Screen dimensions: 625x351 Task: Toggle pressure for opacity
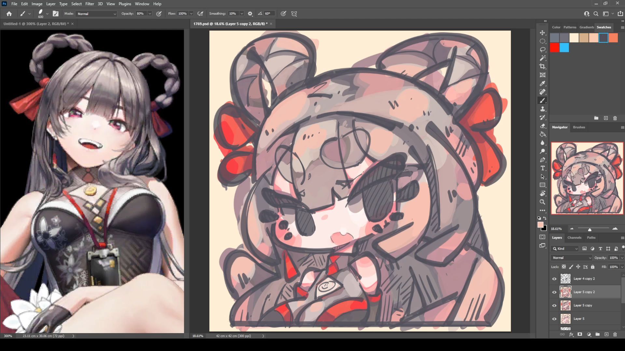(159, 14)
